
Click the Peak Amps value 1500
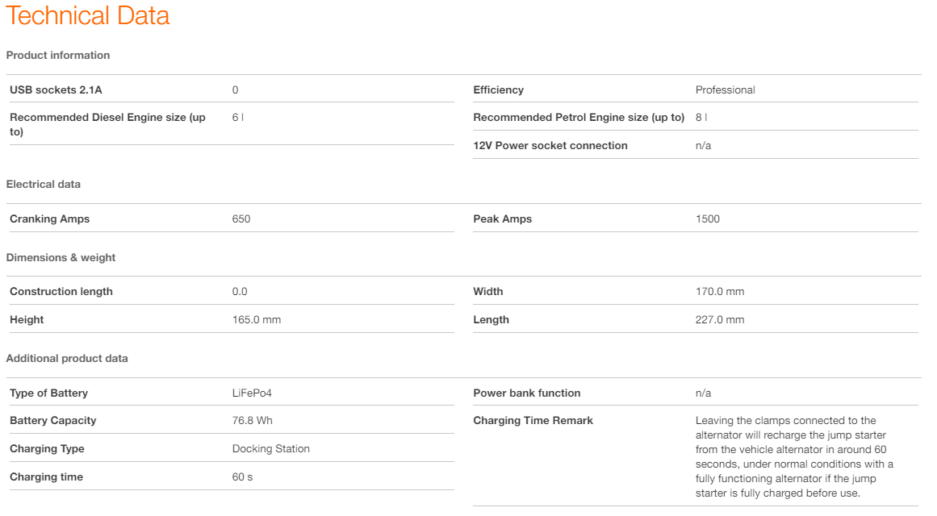707,219
